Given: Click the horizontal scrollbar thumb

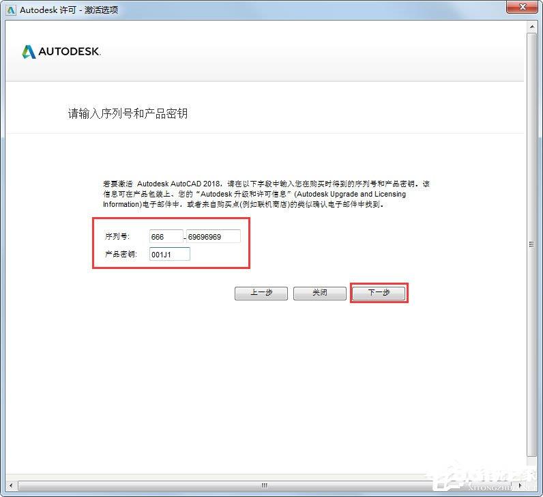Looking at the screenshot, I should point(265,485).
